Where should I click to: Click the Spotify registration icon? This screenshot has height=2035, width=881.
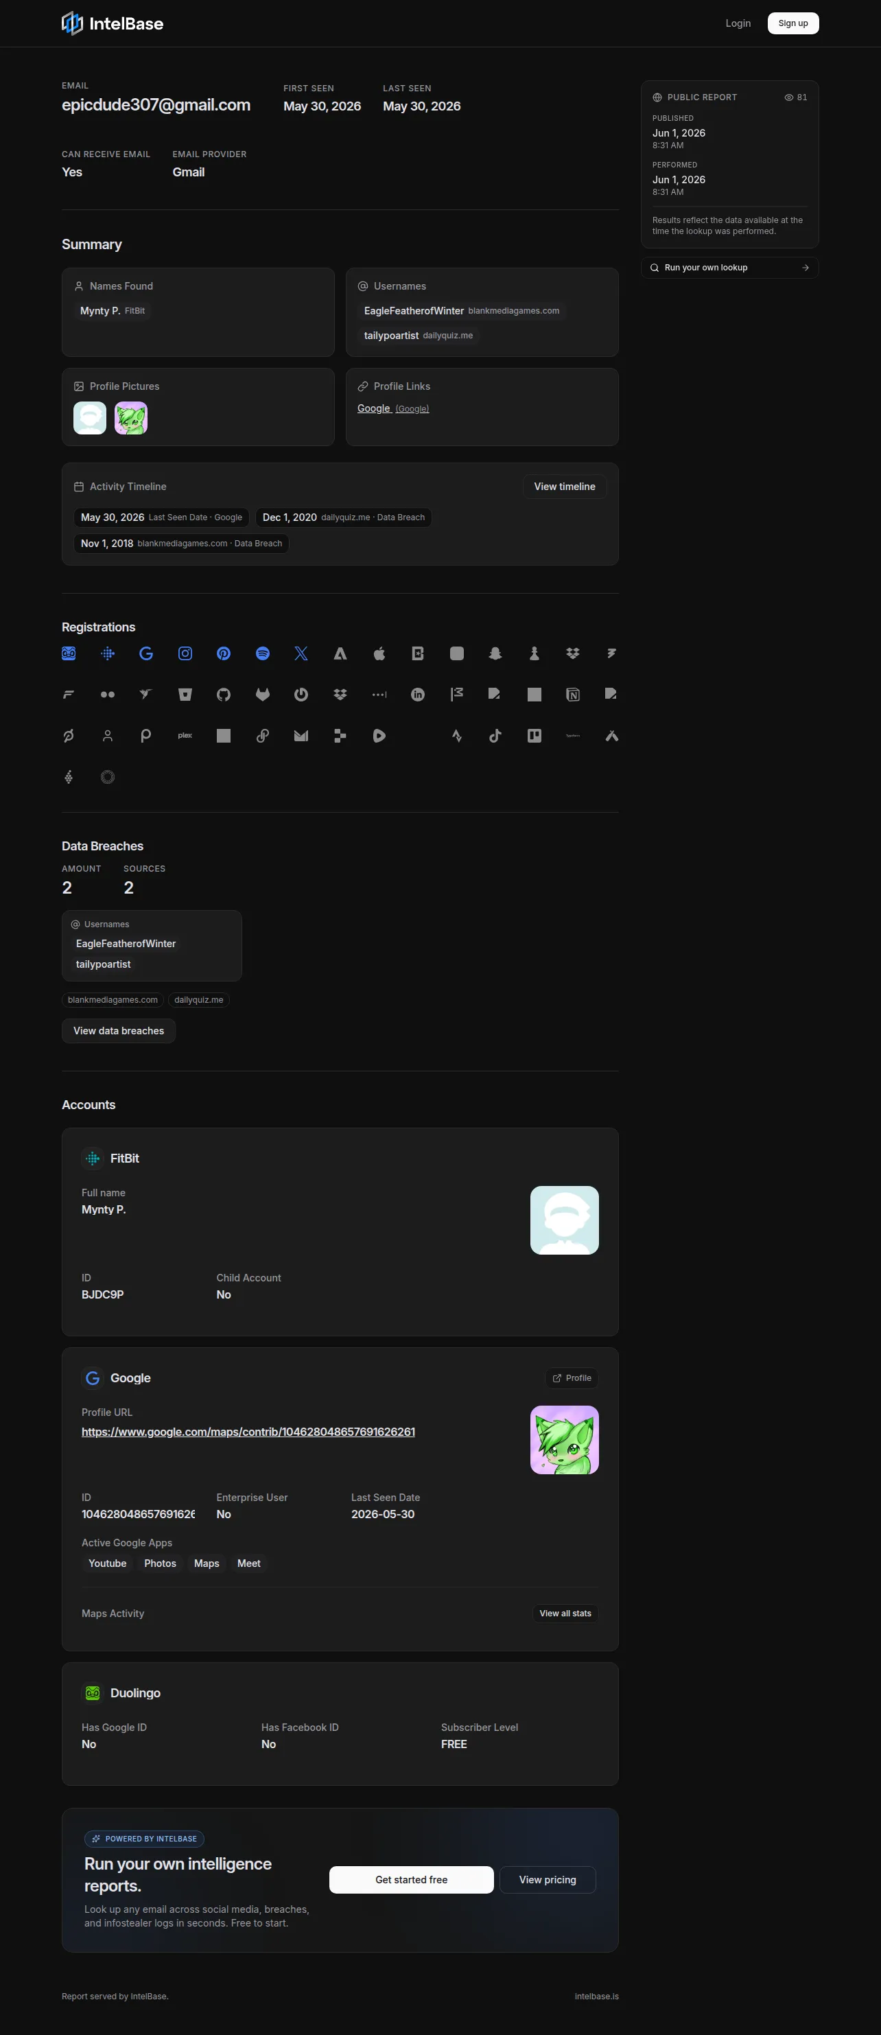[263, 653]
